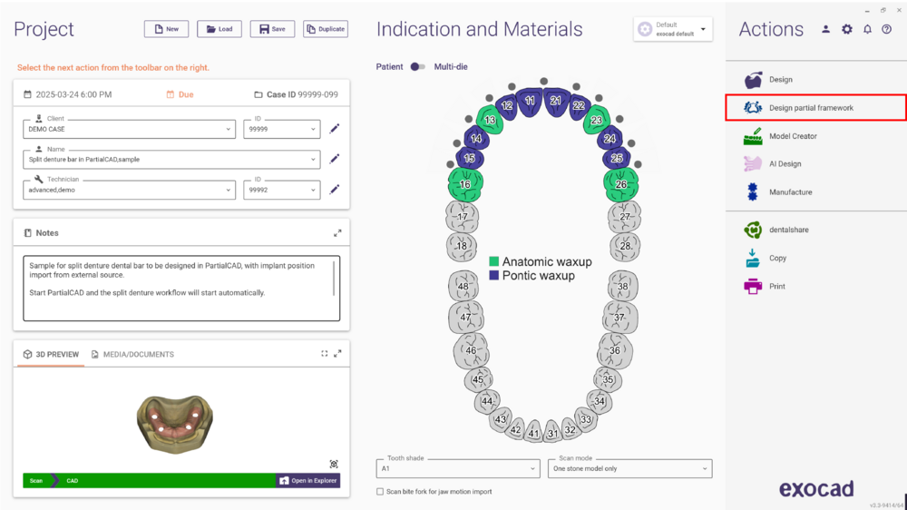Open user account icon

click(825, 29)
